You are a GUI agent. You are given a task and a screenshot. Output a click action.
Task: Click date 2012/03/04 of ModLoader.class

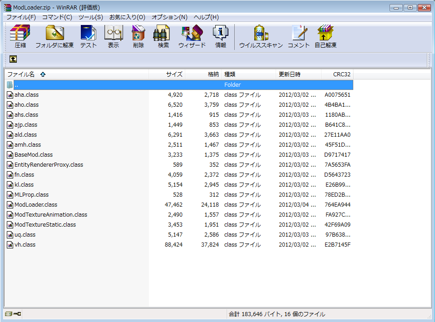pos(297,205)
